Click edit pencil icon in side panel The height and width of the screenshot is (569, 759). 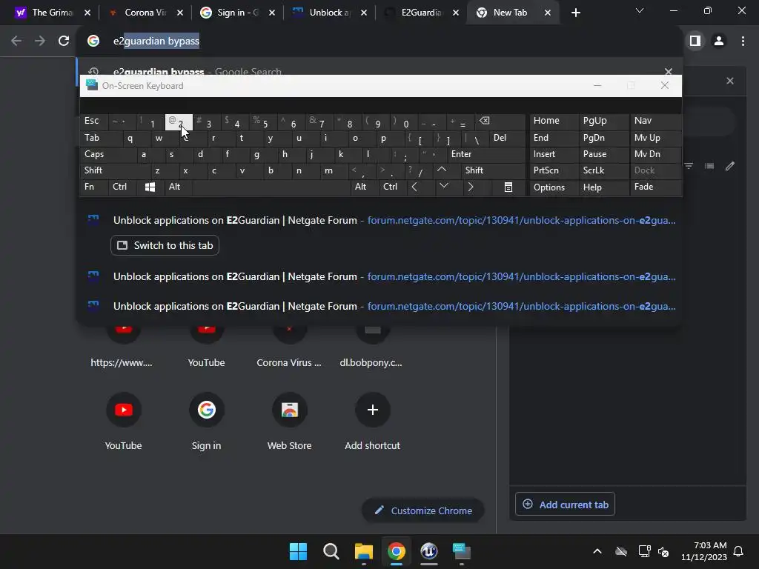click(730, 167)
